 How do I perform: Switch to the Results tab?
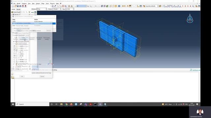(x=18, y=10)
